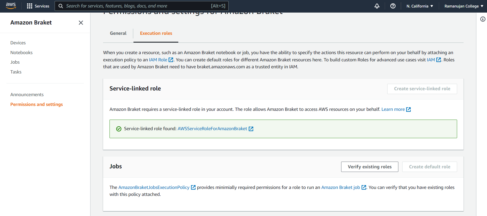The image size is (487, 216).
Task: Click the AWS logo home icon
Action: pos(11,6)
